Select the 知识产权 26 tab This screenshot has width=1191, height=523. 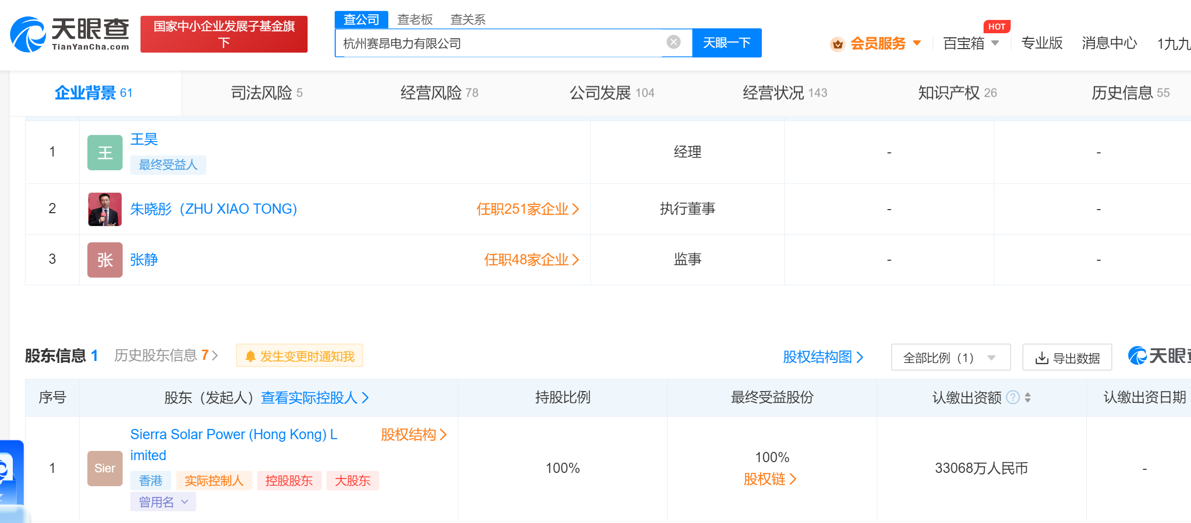[x=958, y=93]
